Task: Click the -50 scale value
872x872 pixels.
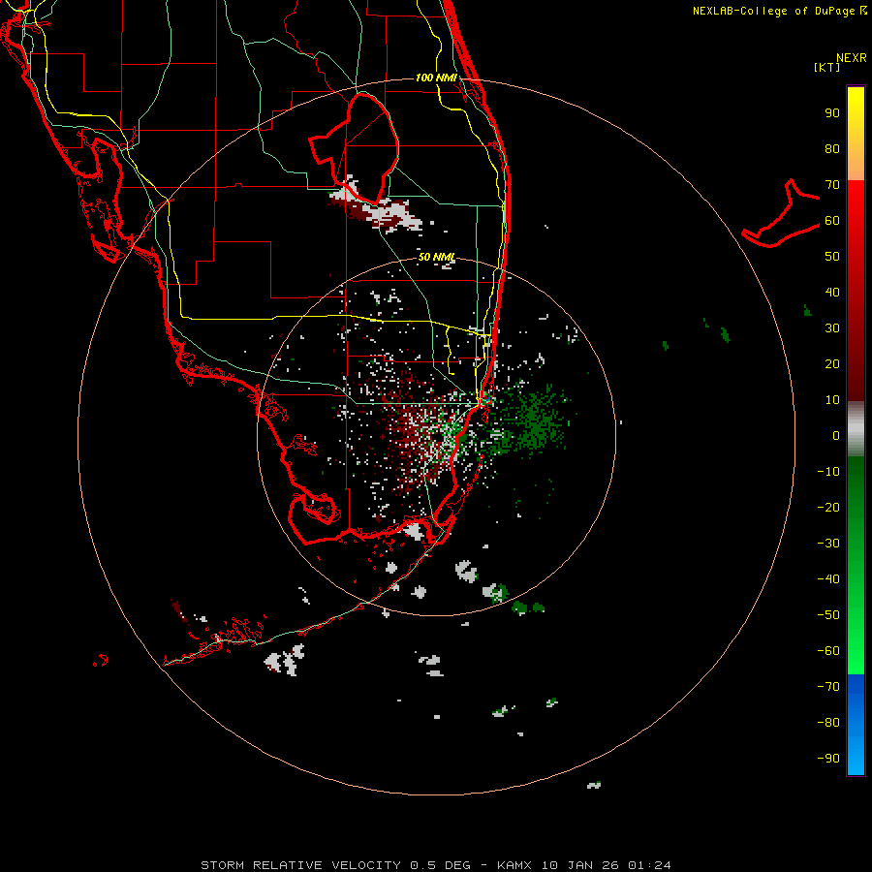Action: [x=828, y=615]
